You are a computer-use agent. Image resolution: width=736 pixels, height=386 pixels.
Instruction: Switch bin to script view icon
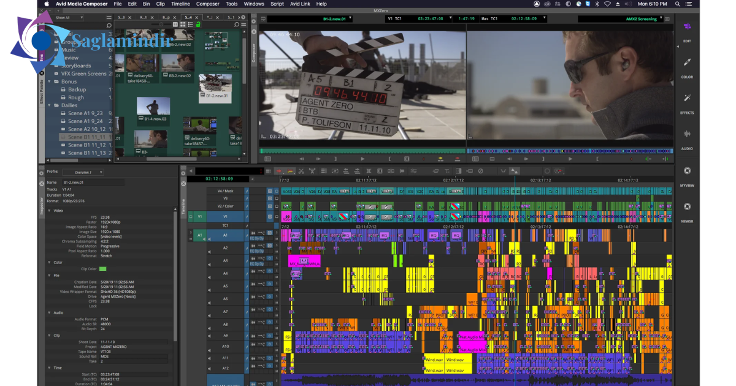click(x=190, y=25)
